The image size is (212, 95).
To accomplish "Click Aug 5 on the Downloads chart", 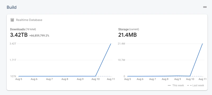I will click(x=19, y=79).
